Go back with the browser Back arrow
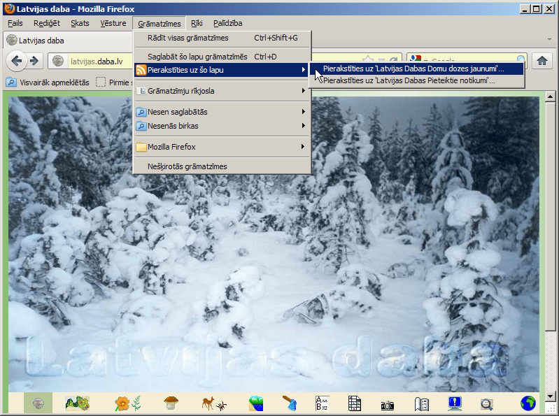The width and height of the screenshot is (559, 416). [17, 61]
